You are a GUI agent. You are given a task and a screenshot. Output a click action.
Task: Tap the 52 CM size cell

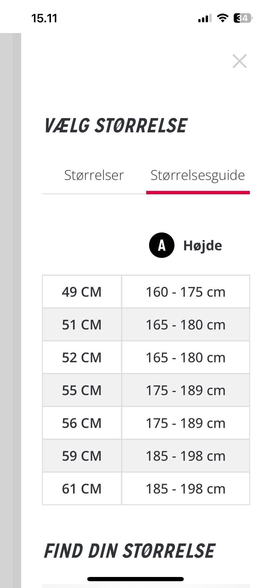point(82,357)
